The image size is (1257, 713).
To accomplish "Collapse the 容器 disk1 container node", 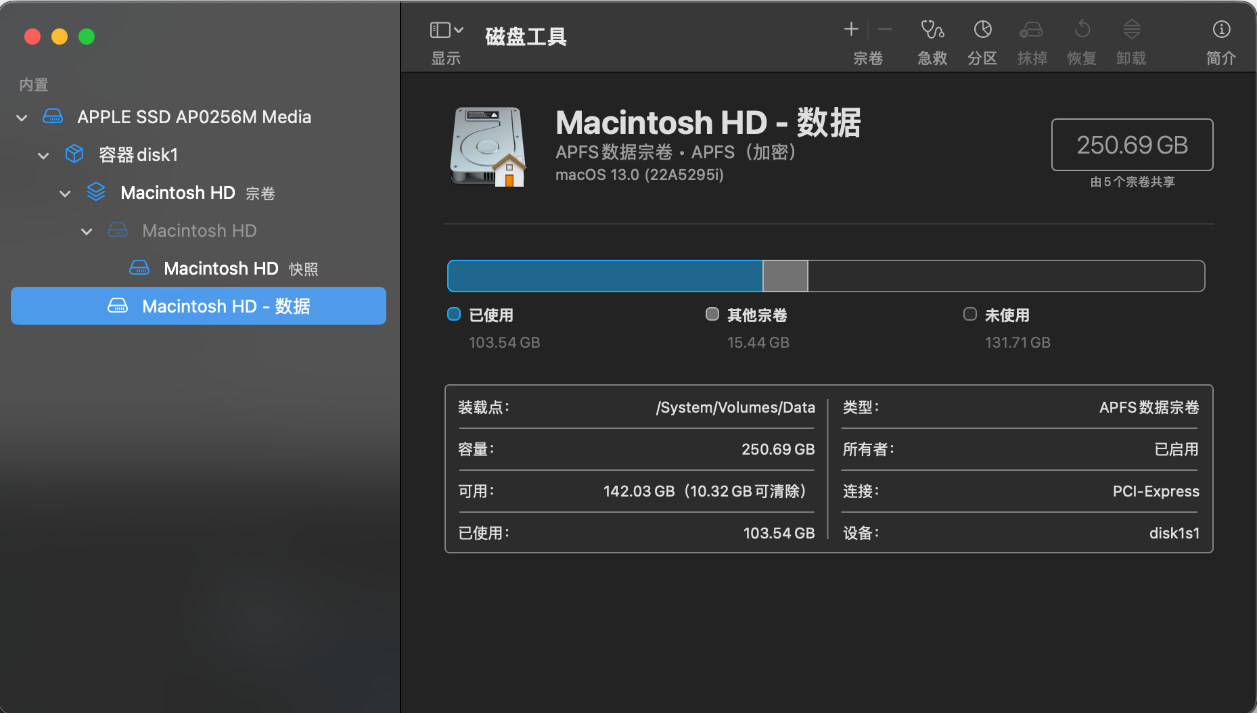I will click(43, 156).
